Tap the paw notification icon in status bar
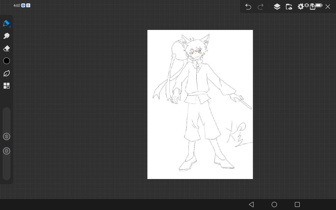The width and height of the screenshot is (336, 210). [28, 6]
